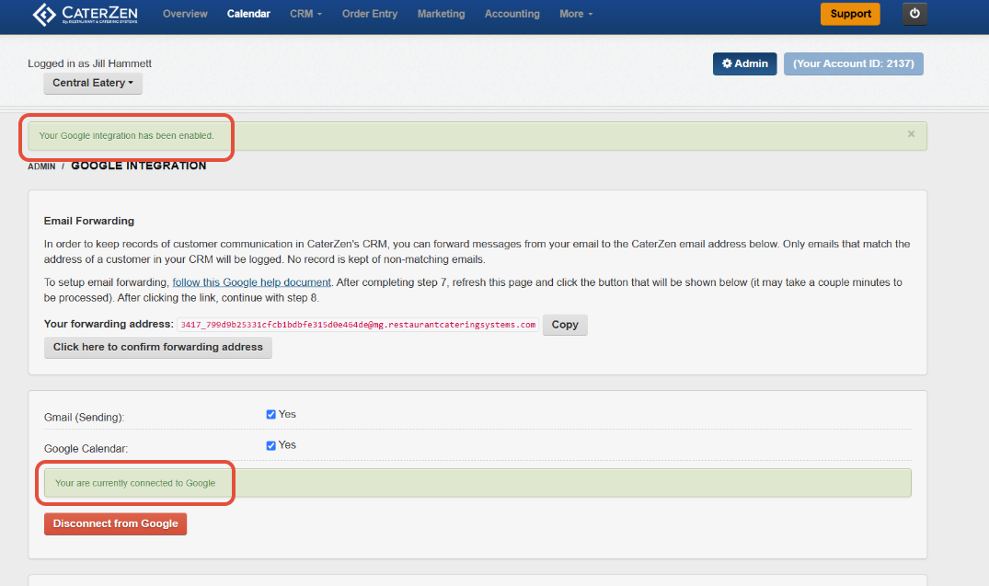Uncheck the Google Calendar Yes checkbox
This screenshot has height=586, width=989.
(x=271, y=445)
